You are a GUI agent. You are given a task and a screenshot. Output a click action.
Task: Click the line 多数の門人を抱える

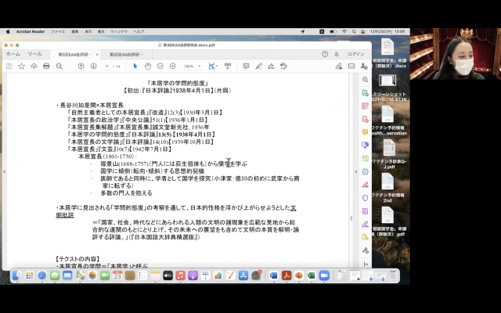(126, 193)
